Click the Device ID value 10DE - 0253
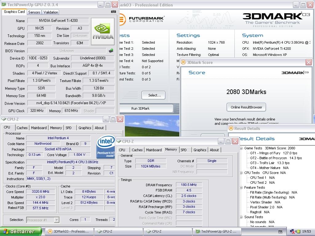Viewport: 315px width, 236px height. (38, 58)
